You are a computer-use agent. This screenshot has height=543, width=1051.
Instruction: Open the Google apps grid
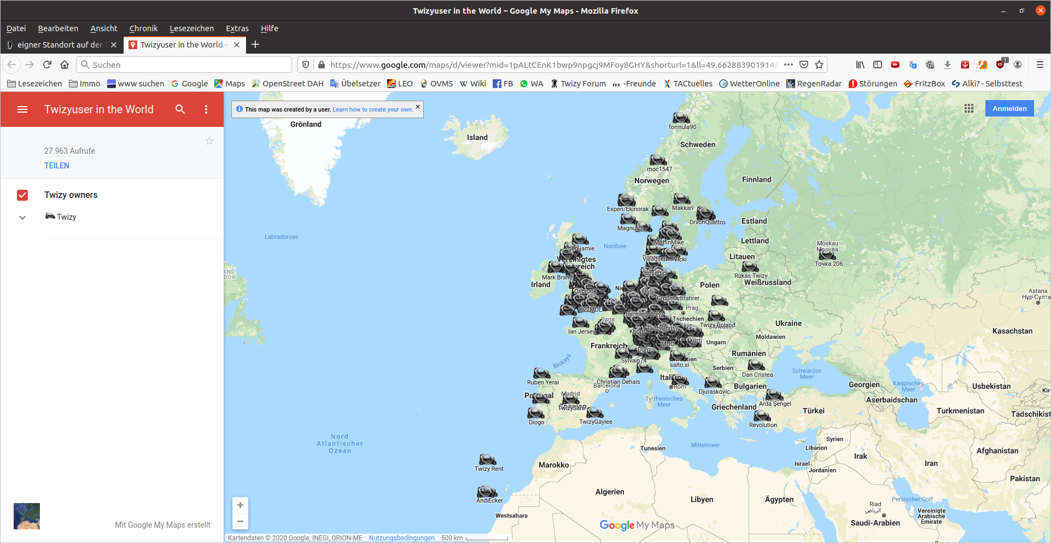tap(969, 109)
